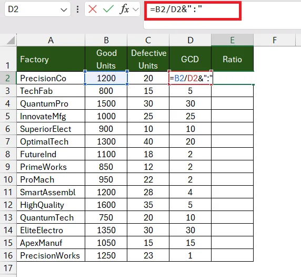Open the dropdown chevron beside fx
Screen dimensions: 301x277
click(x=136, y=9)
